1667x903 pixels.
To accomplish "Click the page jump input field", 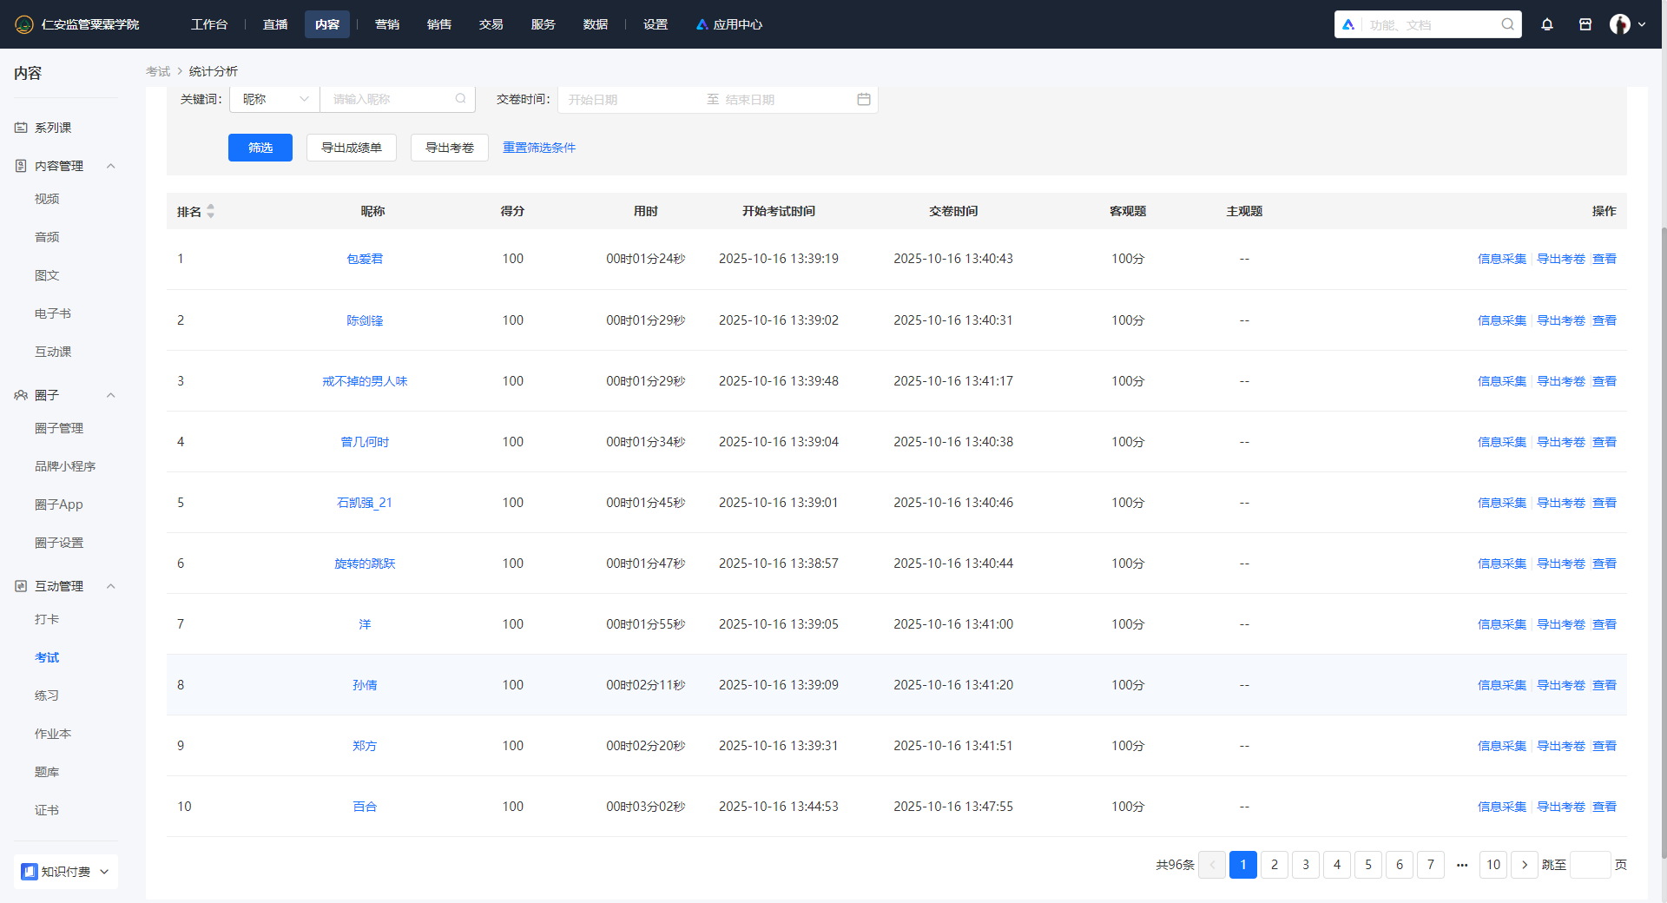I will tap(1591, 865).
